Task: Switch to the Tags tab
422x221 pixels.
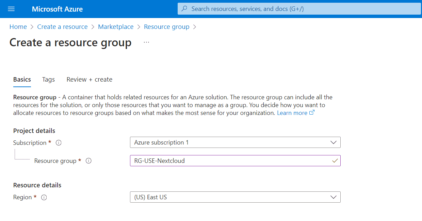Action: pos(48,80)
